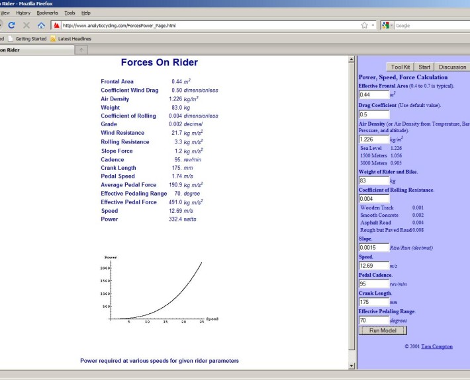Screen dimensions: 470x380
Task: Click the Speed input field showing 12.69
Action: 374,266
